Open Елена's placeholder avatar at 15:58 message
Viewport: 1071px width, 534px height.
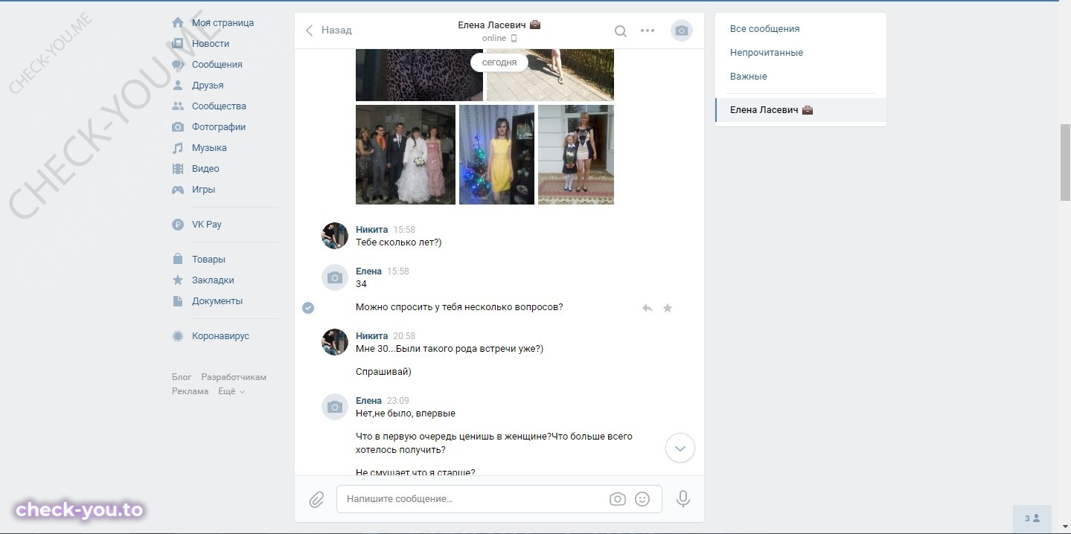pos(335,277)
